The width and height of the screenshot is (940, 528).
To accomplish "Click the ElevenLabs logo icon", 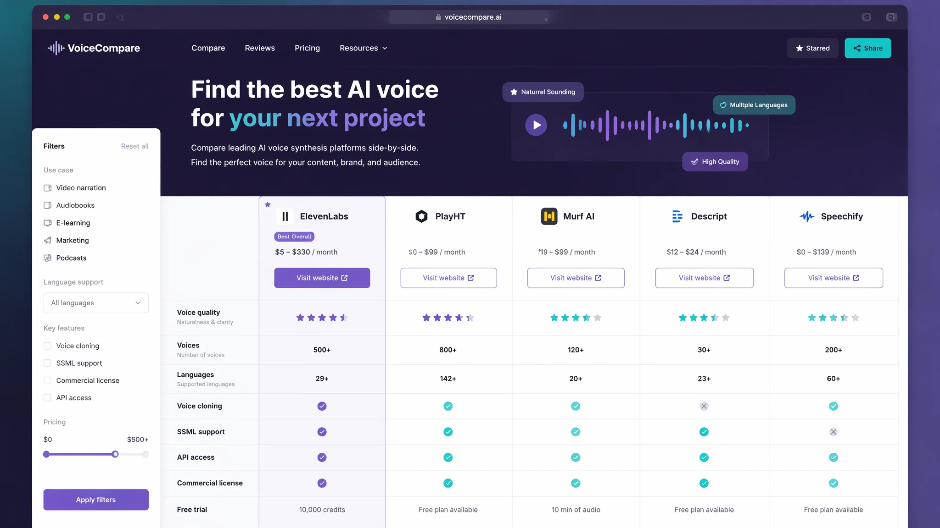I will coord(285,216).
